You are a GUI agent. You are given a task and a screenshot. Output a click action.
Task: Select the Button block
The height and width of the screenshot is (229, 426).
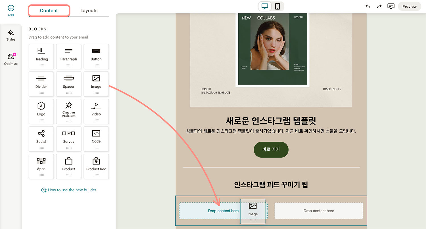click(96, 56)
